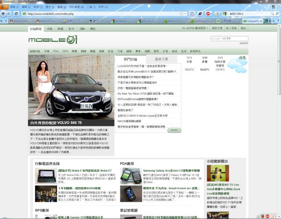Click the red ABP Adblock toolbar icon
This screenshot has height=219, width=281.
208,14
